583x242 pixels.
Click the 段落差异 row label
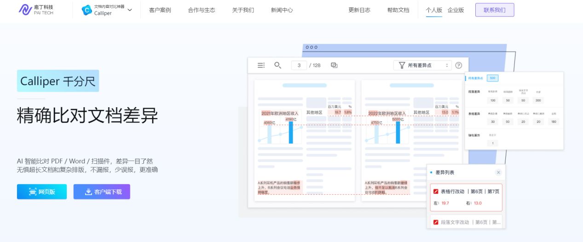pyautogui.click(x=474, y=92)
